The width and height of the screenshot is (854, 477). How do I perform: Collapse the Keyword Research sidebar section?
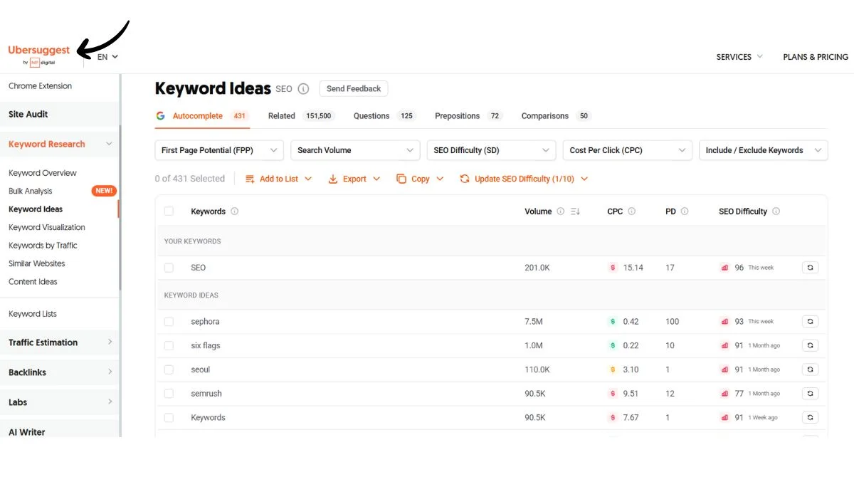point(109,144)
